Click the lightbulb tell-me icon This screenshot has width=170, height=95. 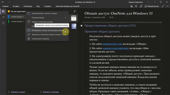[136, 6]
